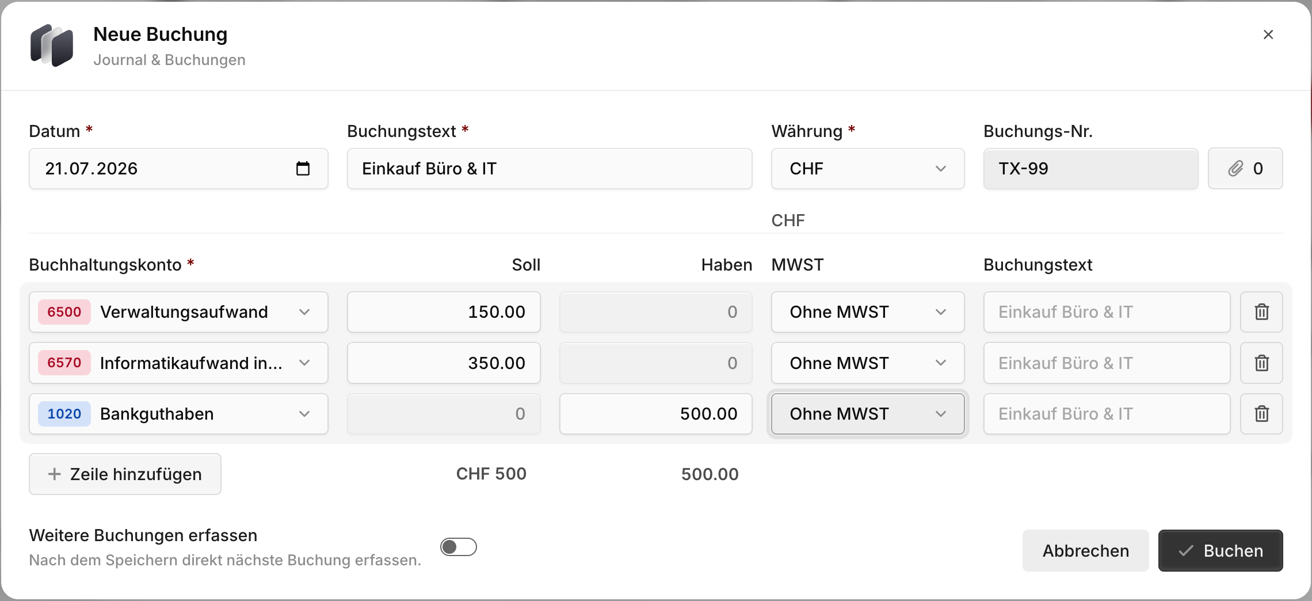Toggle Weitere Buchungen erfassen switch
The width and height of the screenshot is (1312, 601).
[459, 547]
